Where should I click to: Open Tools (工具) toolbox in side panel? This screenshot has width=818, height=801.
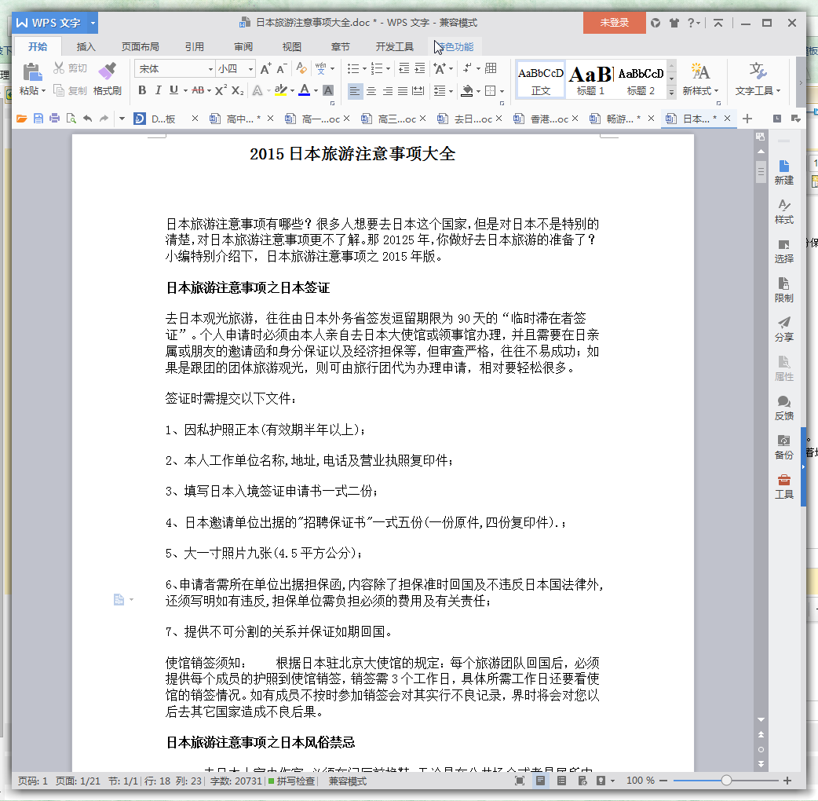(x=783, y=486)
